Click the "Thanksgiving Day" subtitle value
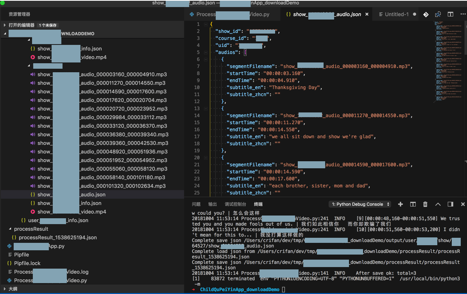The height and width of the screenshot is (294, 467). (x=295, y=87)
